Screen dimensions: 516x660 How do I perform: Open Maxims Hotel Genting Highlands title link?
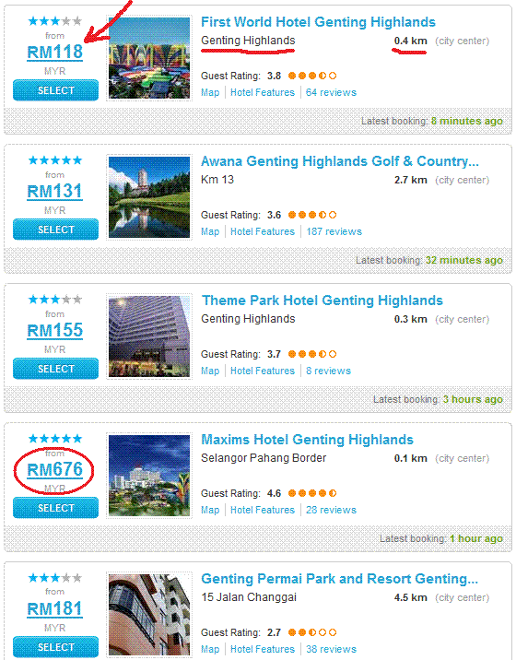coord(307,440)
